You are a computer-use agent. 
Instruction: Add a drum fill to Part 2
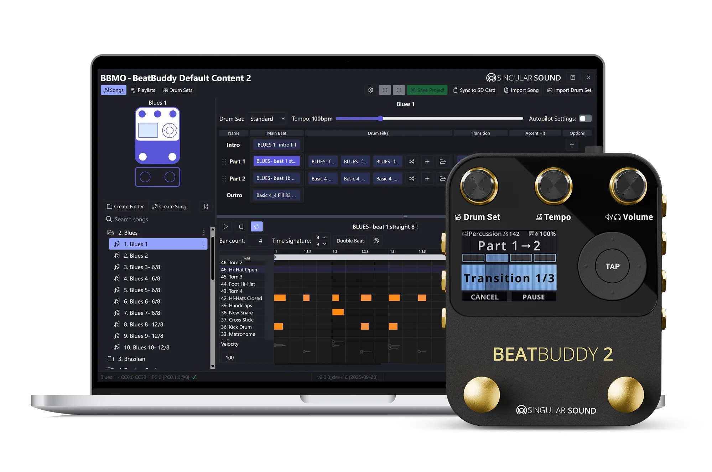pyautogui.click(x=427, y=179)
